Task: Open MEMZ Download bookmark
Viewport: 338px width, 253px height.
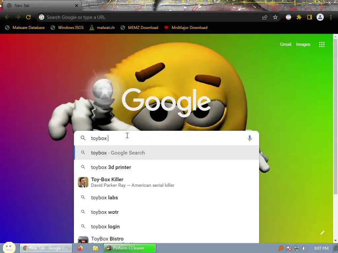Action: (x=140, y=28)
